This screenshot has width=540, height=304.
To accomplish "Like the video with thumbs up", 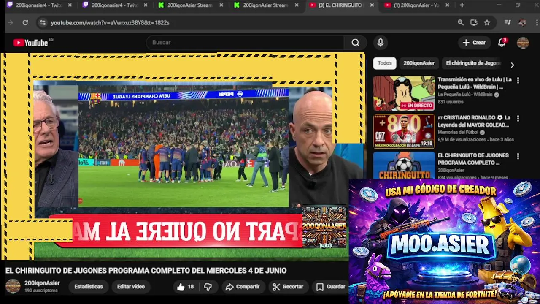I will pos(185,287).
